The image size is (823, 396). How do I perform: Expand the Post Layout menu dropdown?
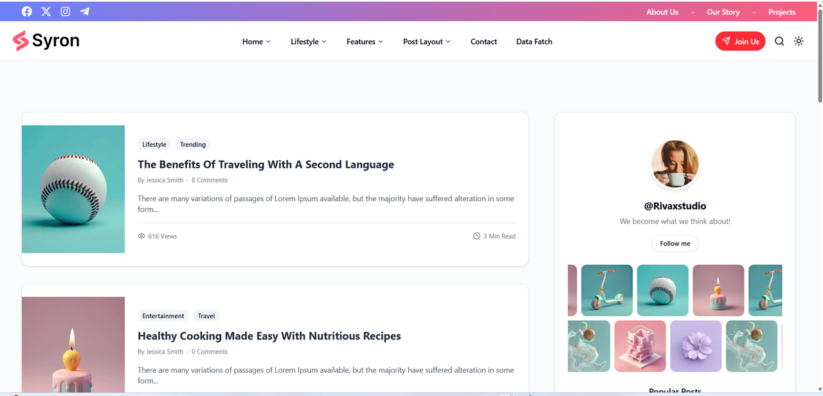click(x=426, y=42)
